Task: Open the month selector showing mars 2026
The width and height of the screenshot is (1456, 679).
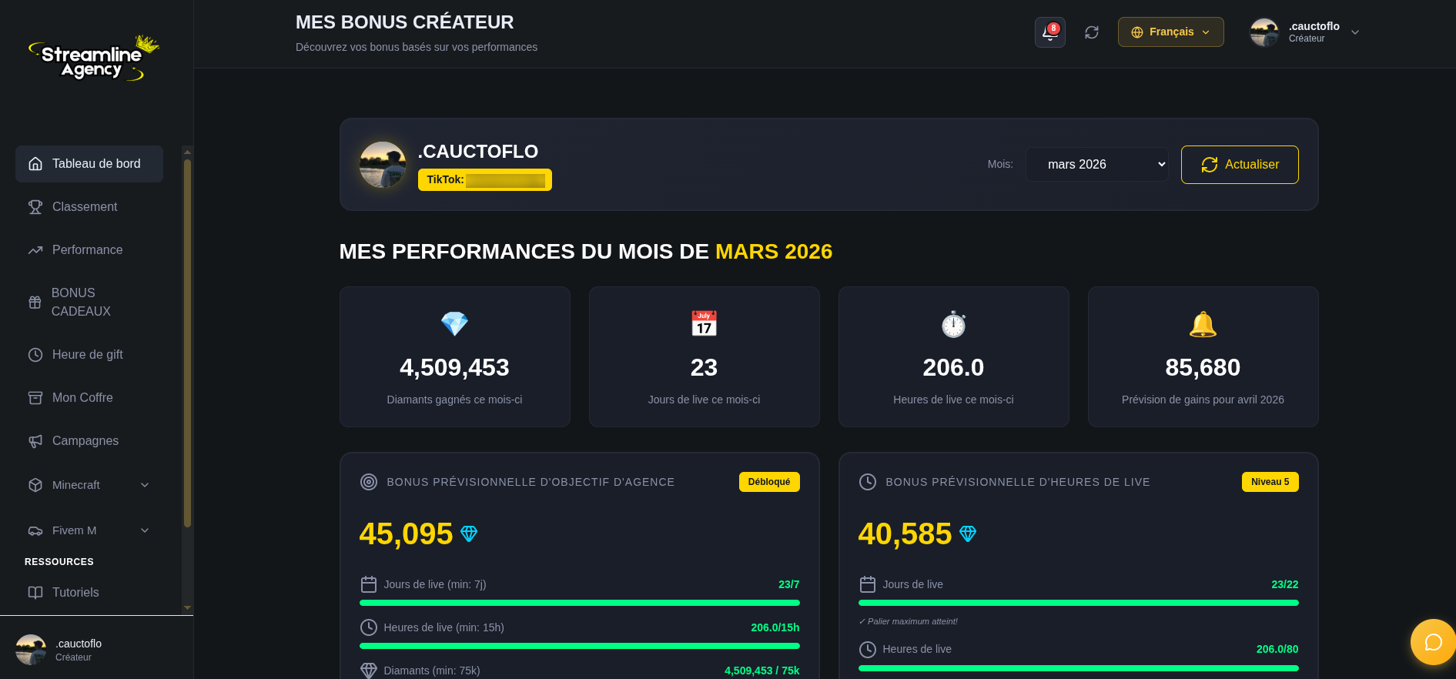Action: click(x=1096, y=165)
